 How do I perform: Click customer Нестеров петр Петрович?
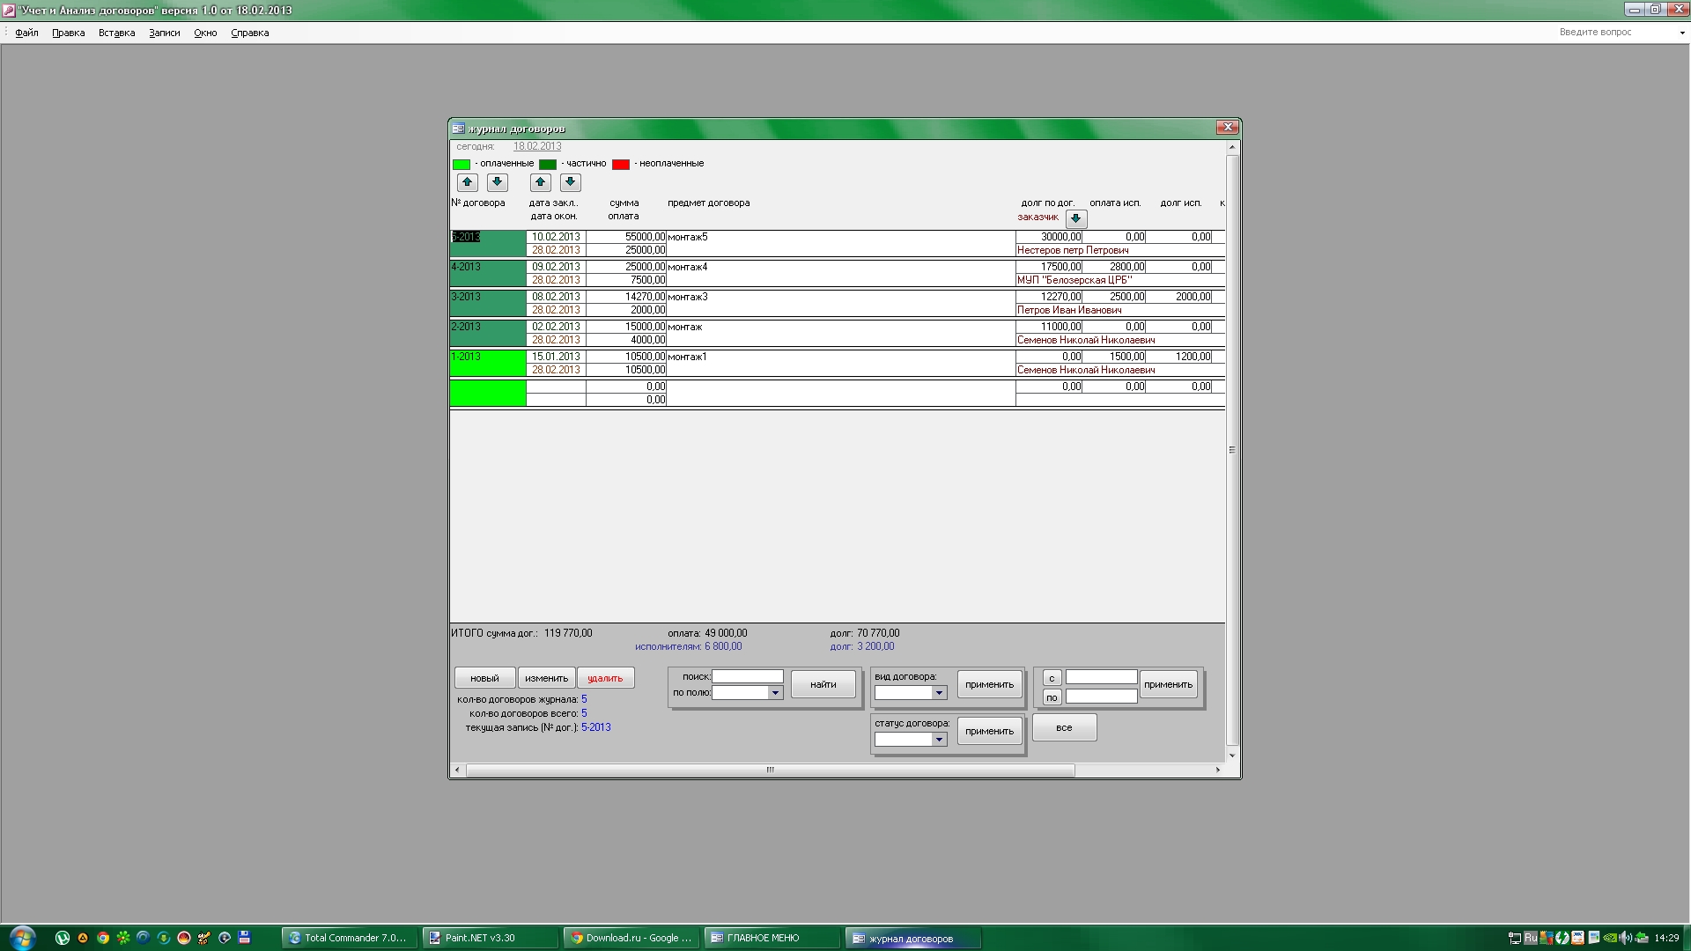pyautogui.click(x=1073, y=250)
